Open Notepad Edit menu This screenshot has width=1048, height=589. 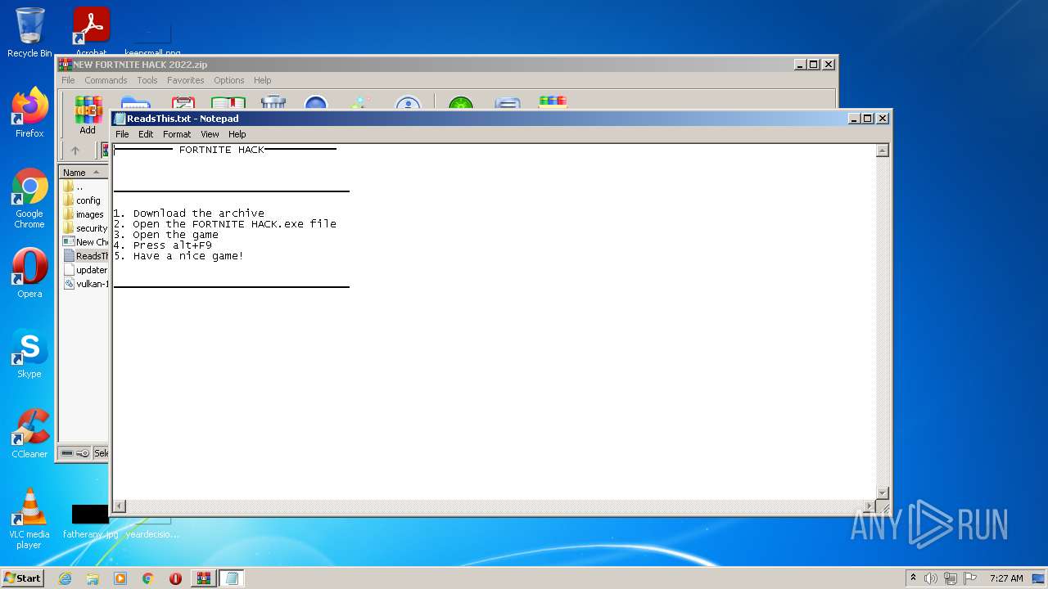click(x=146, y=134)
